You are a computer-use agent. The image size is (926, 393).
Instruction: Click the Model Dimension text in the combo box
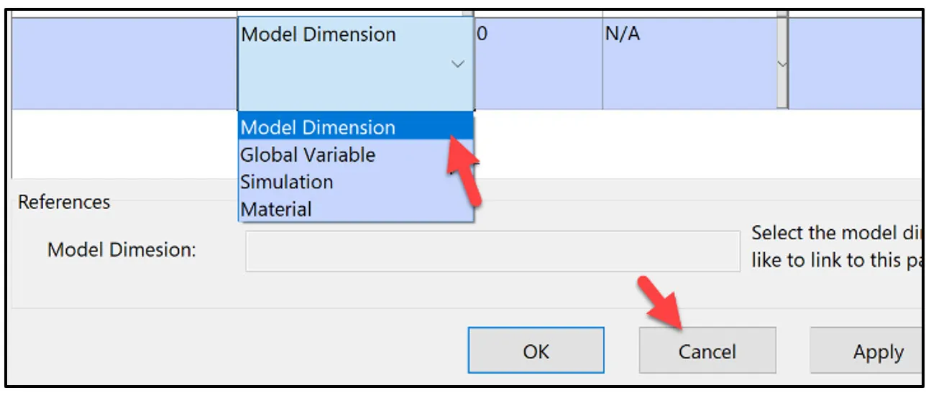tap(318, 34)
